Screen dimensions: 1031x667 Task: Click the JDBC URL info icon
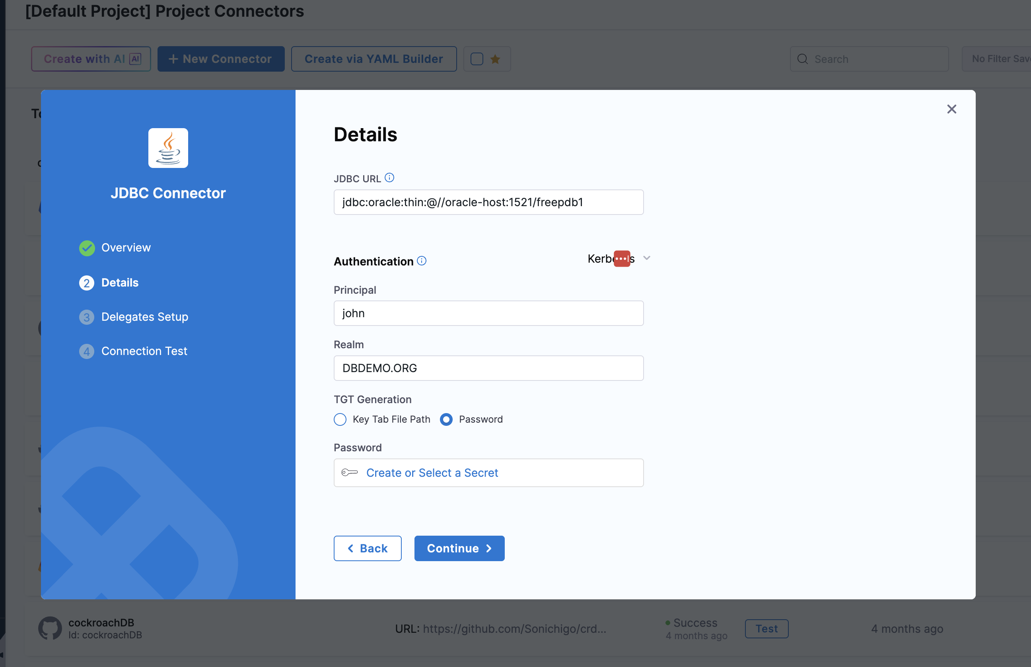click(x=390, y=177)
